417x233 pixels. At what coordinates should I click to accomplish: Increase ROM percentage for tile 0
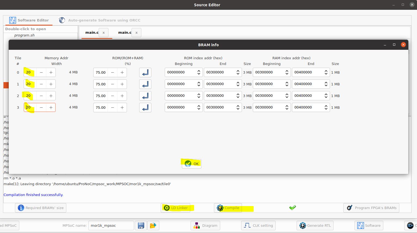[122, 72]
